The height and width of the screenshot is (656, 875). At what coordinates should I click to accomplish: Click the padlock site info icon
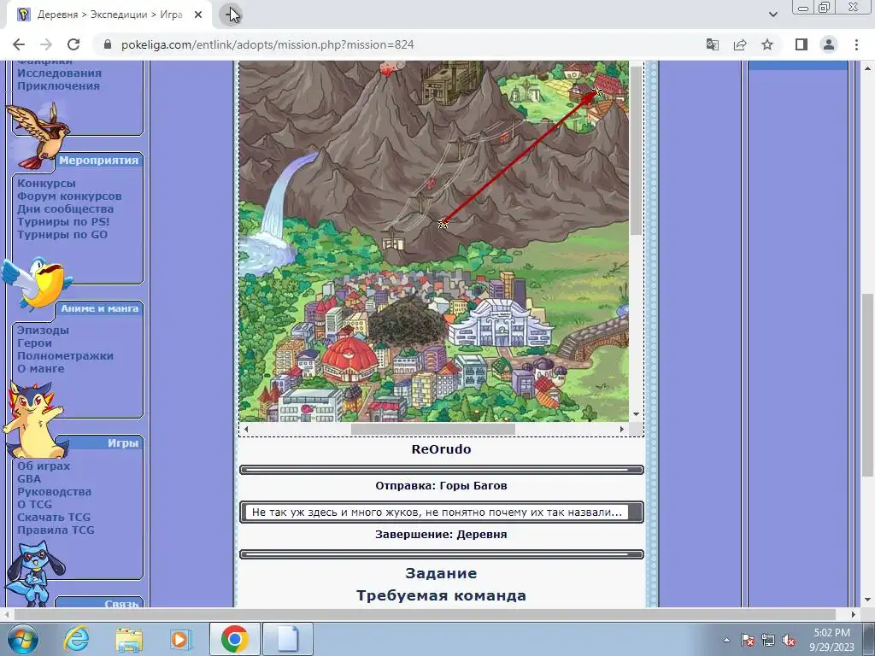pyautogui.click(x=109, y=44)
